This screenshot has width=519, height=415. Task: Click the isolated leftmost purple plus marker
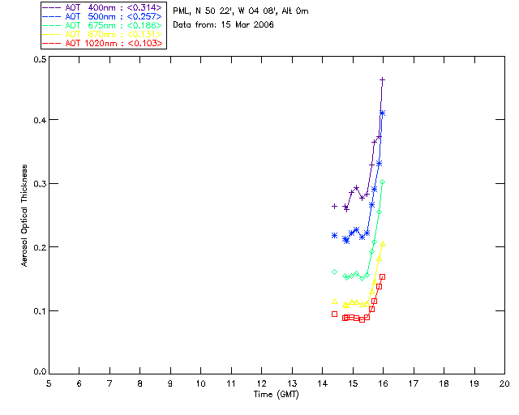coord(334,206)
